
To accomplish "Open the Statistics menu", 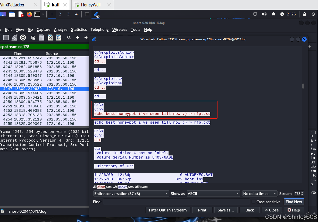I will pos(79,29).
